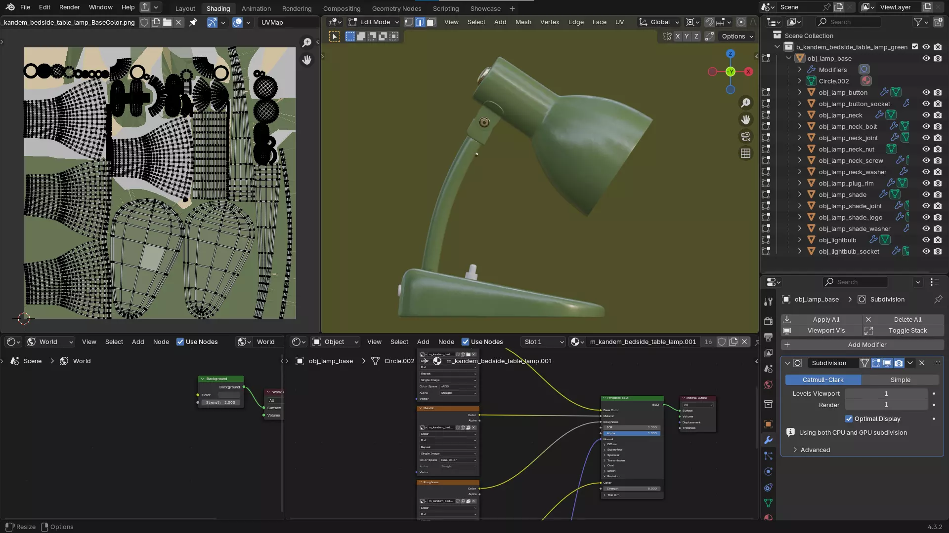Adjust the Background Strength slider
This screenshot has height=533, width=949.
(220, 403)
